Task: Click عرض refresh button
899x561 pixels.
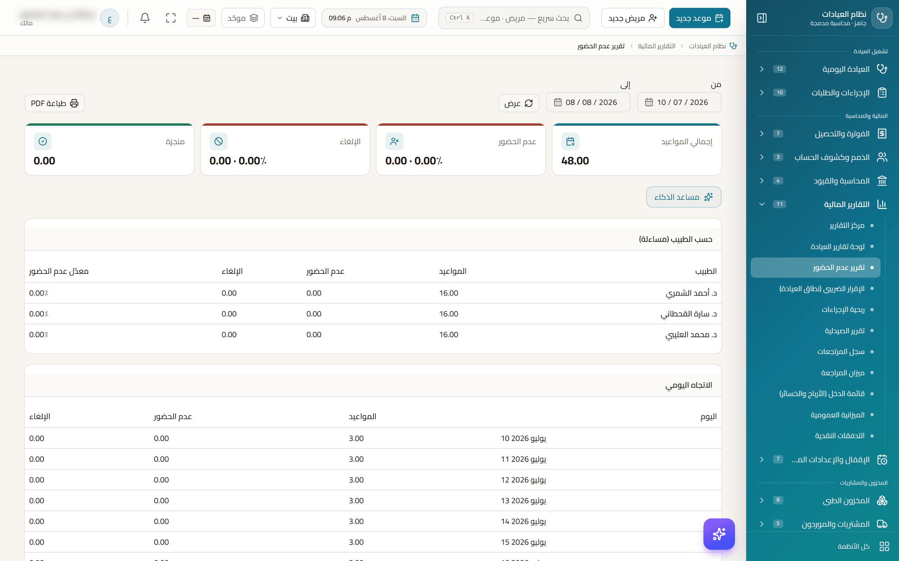Action: [519, 103]
